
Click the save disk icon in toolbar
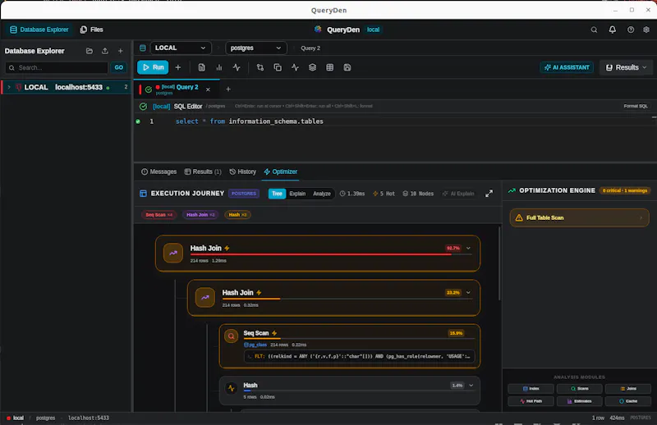347,67
